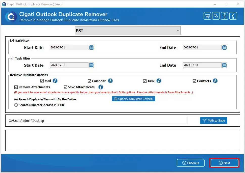Viewport: 245px width, 173px height.
Task: Open the shopping cart purchase icon
Action: [207, 16]
